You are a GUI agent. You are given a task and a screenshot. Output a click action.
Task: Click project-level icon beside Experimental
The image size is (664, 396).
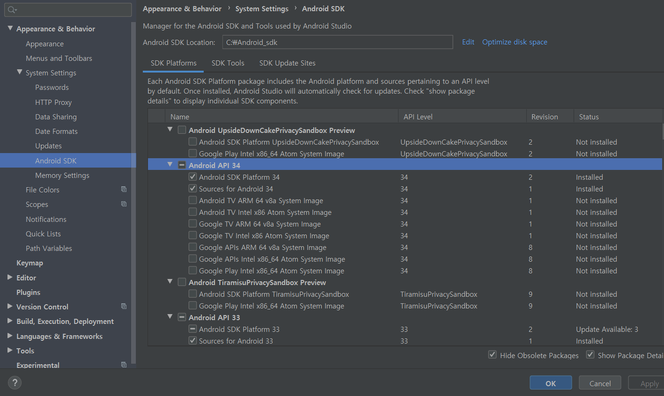(124, 365)
